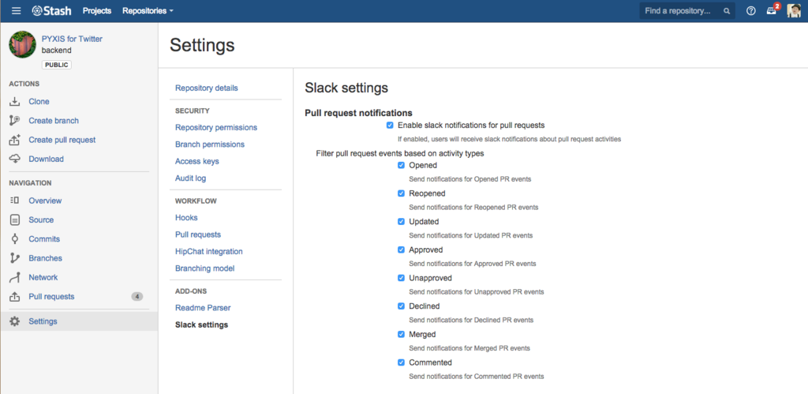This screenshot has width=808, height=394.
Task: Click the Commits icon
Action: (15, 238)
